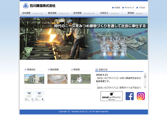167x115 pixels.
Task: Open the 関連会社 building thumbnail
Action: pos(34,79)
